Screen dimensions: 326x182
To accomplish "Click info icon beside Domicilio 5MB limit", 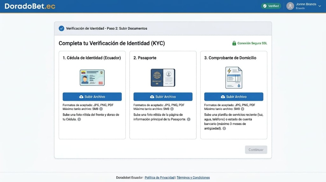I will (243, 109).
